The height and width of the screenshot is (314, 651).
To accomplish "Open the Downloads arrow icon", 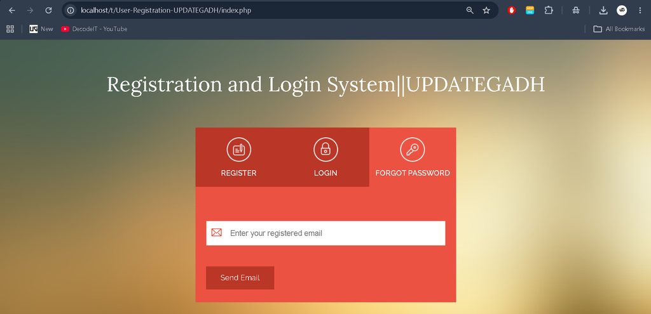I will [x=603, y=10].
